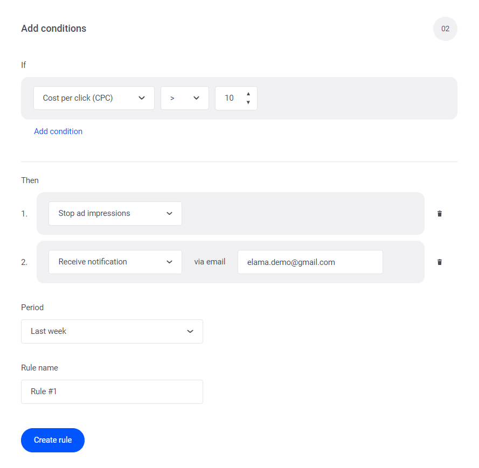Viewport: 479px width, 468px height.
Task: Delete the Receive notification action
Action: pyautogui.click(x=439, y=262)
